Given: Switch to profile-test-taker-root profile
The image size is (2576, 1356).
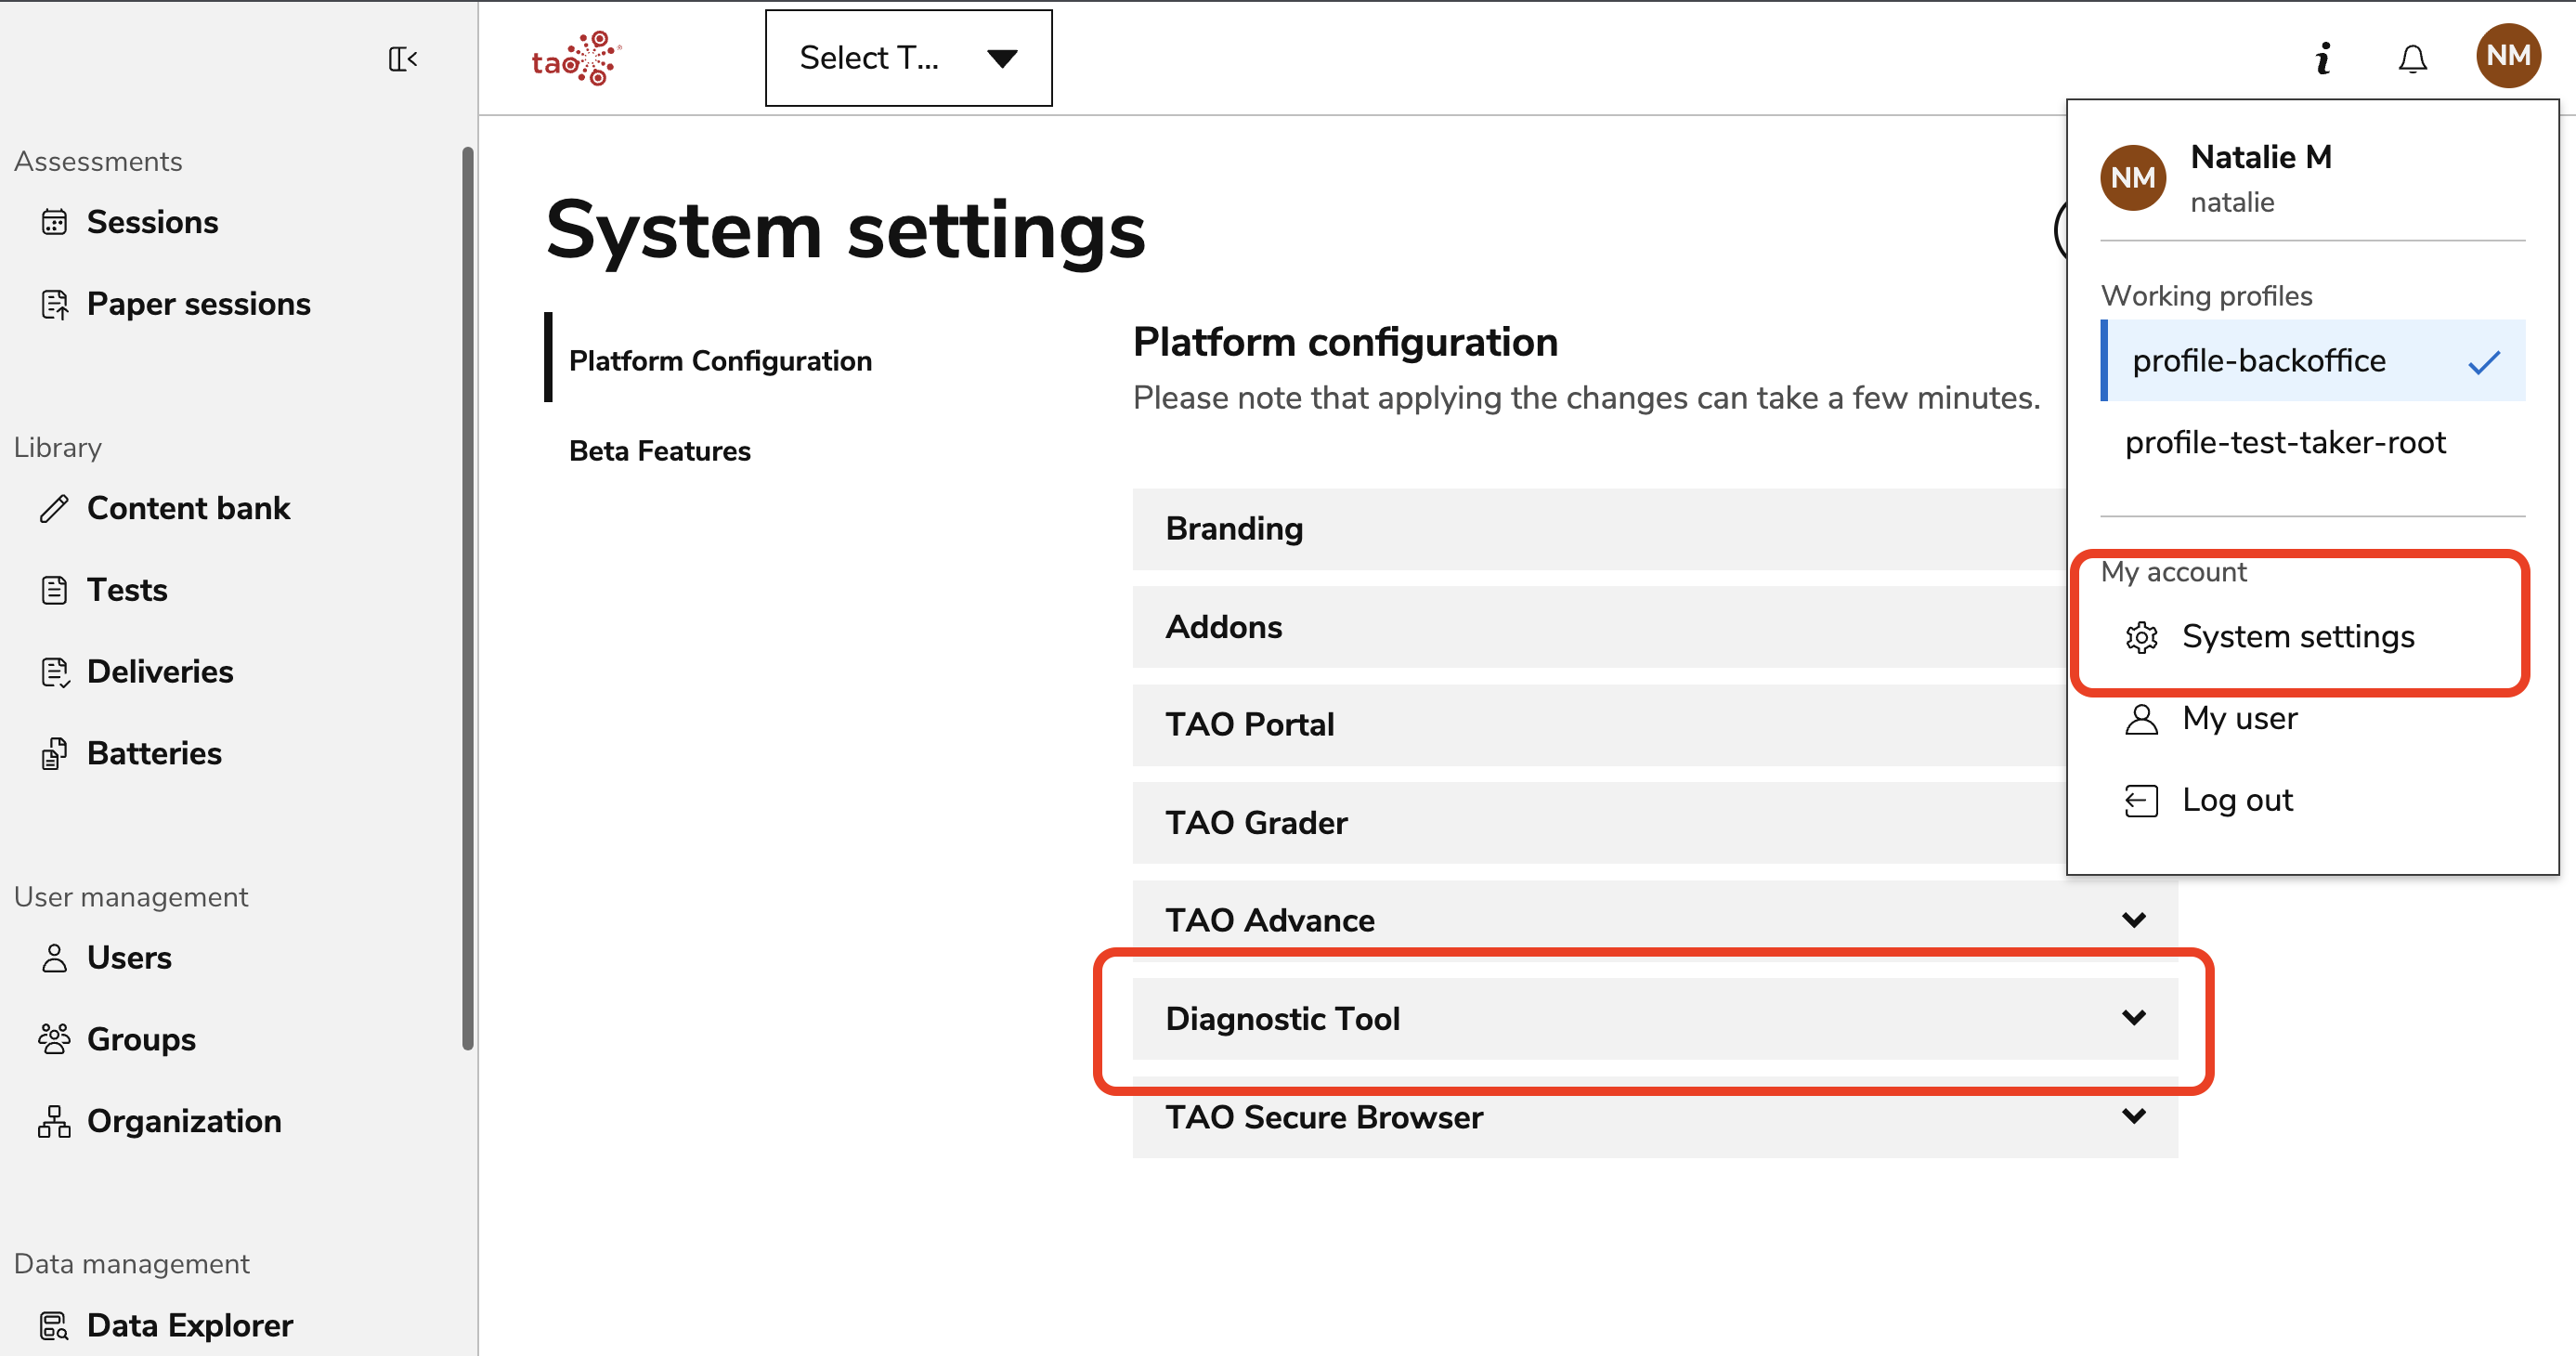Looking at the screenshot, I should click(2284, 443).
